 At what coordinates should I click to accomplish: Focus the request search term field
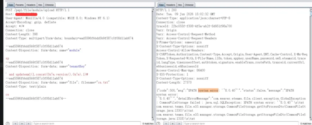tap(86, 123)
